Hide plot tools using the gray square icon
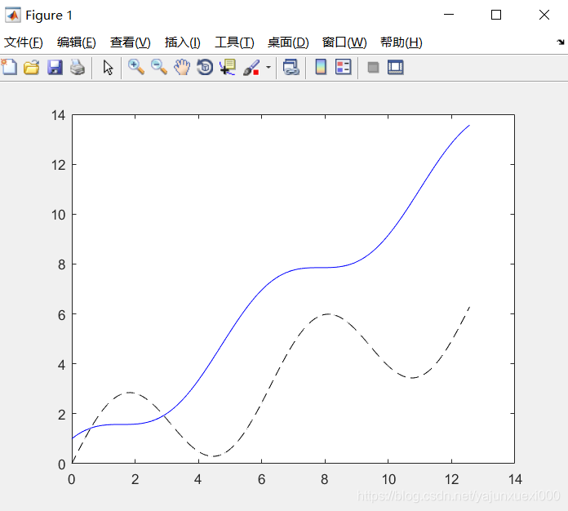 373,68
